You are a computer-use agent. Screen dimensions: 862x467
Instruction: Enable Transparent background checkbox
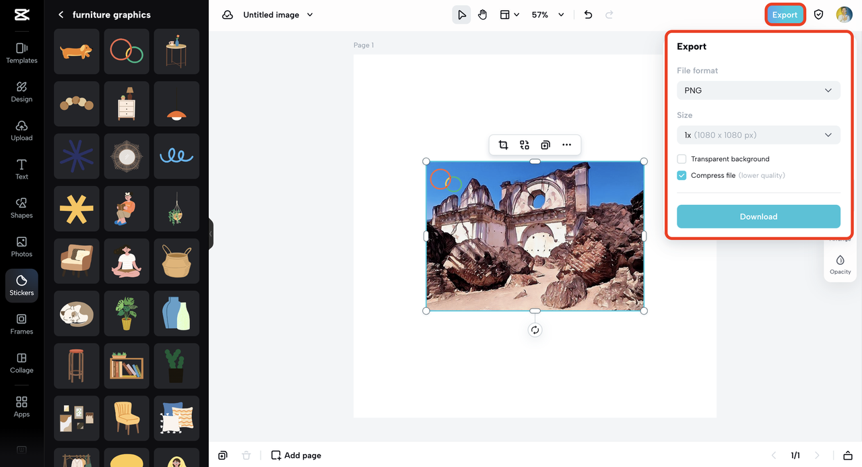coord(682,159)
